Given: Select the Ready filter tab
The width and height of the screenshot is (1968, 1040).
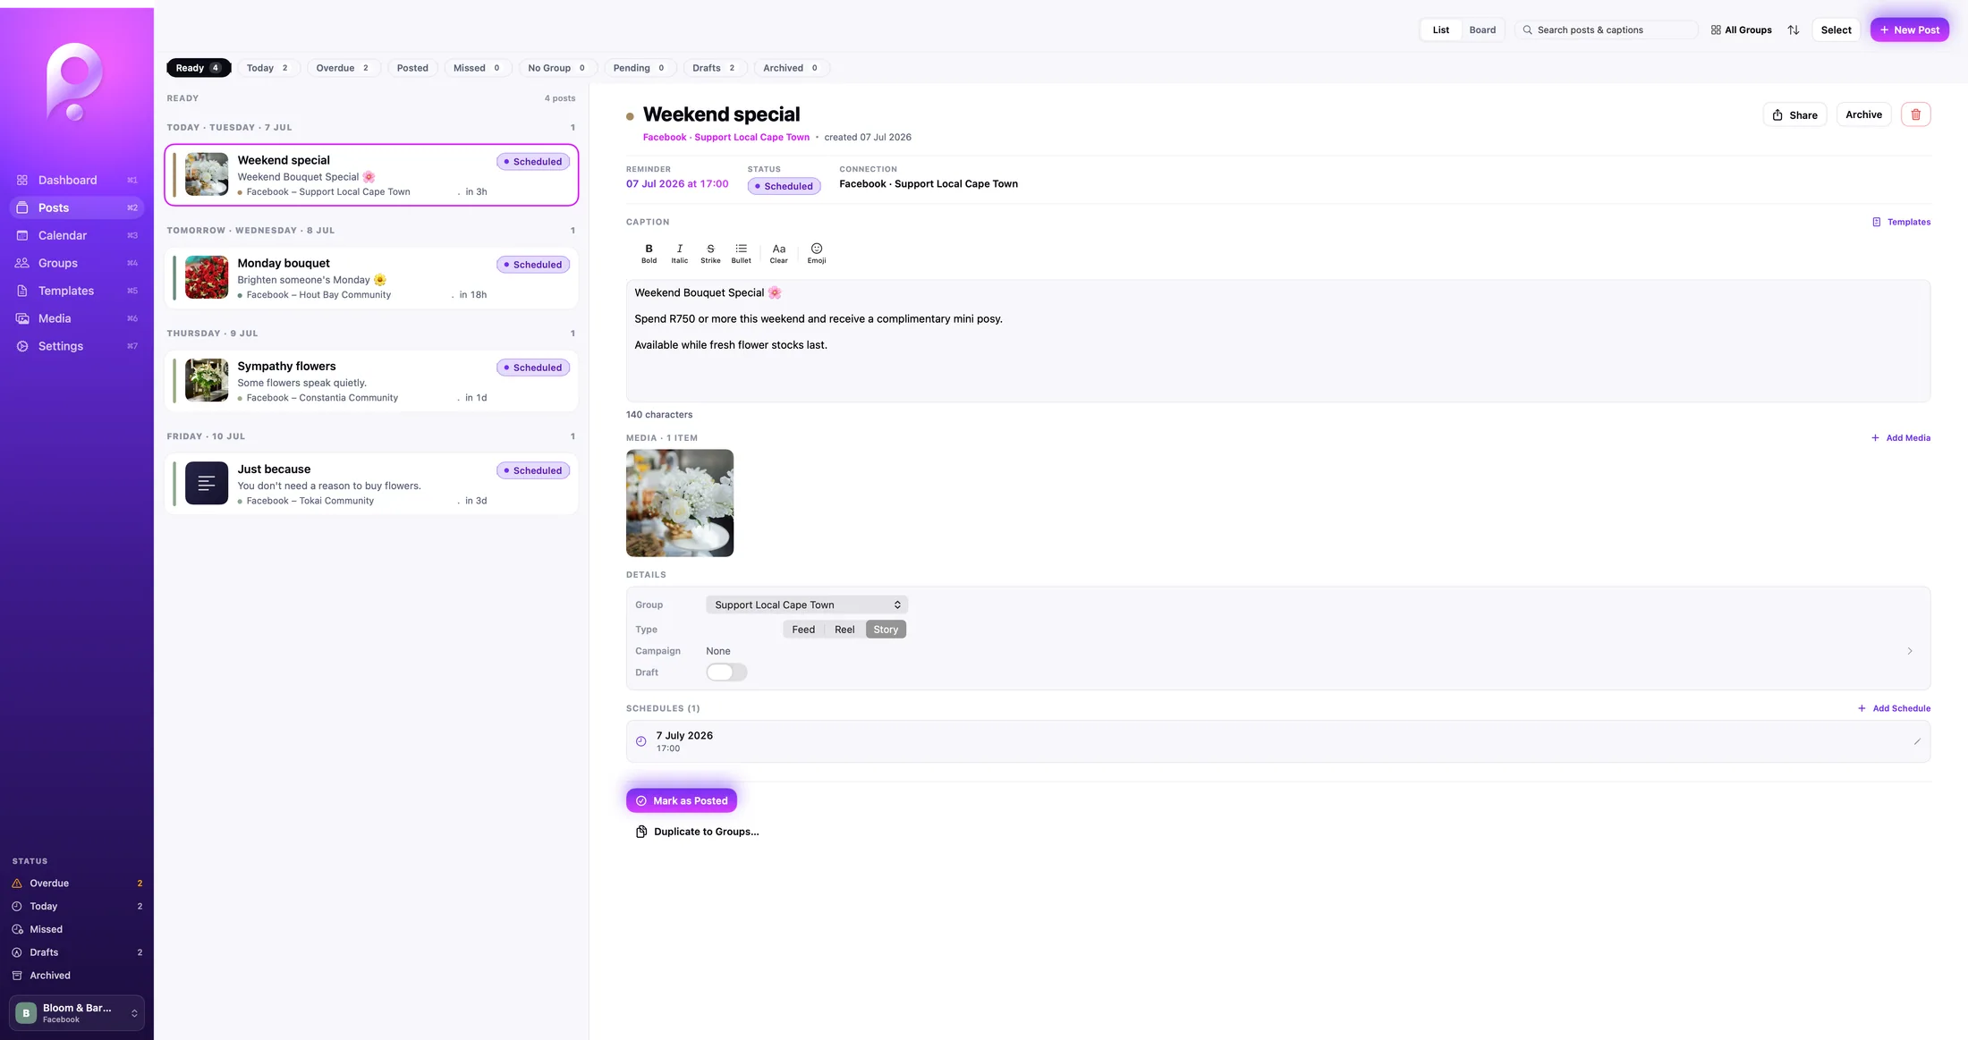Looking at the screenshot, I should click(x=199, y=68).
